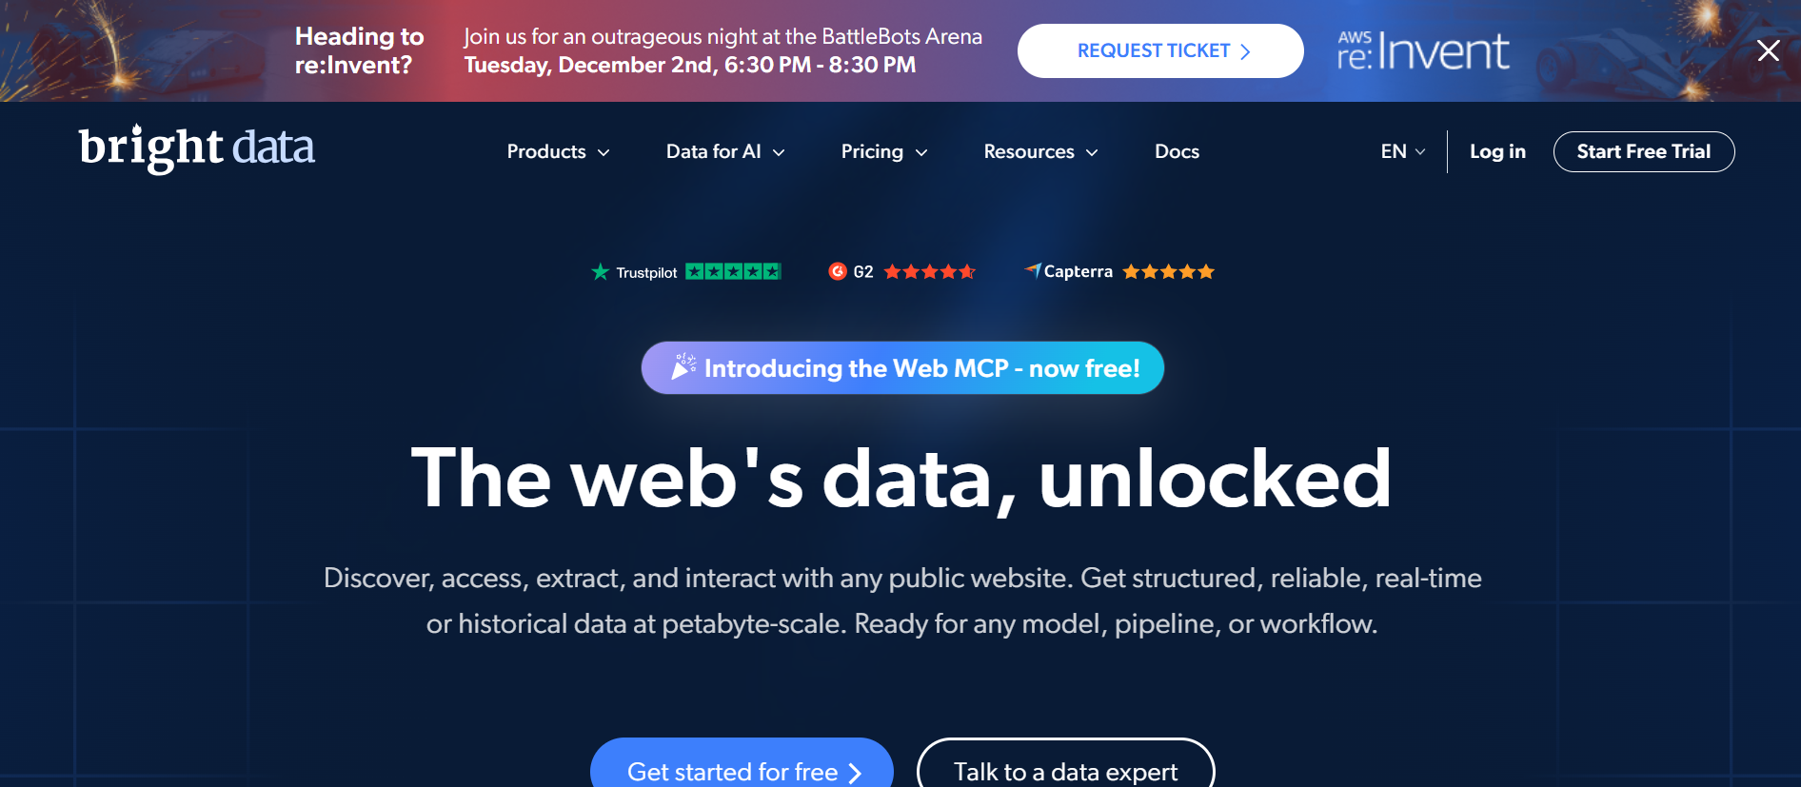1801x787 pixels.
Task: Click the party popper icon
Action: (x=683, y=367)
